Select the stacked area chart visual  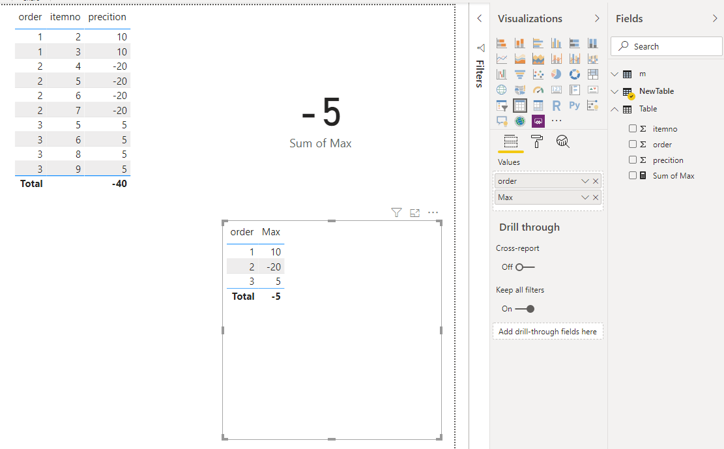click(x=538, y=59)
